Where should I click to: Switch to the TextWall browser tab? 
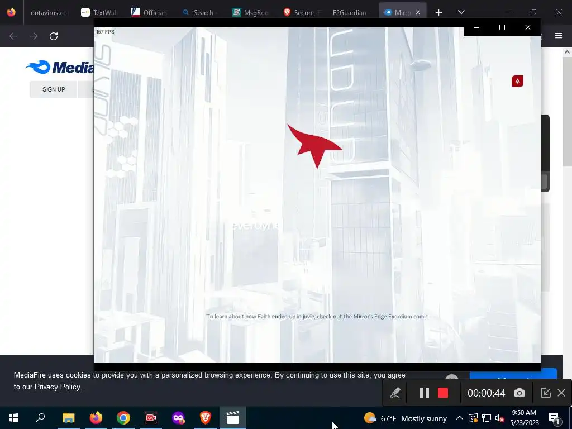[99, 12]
